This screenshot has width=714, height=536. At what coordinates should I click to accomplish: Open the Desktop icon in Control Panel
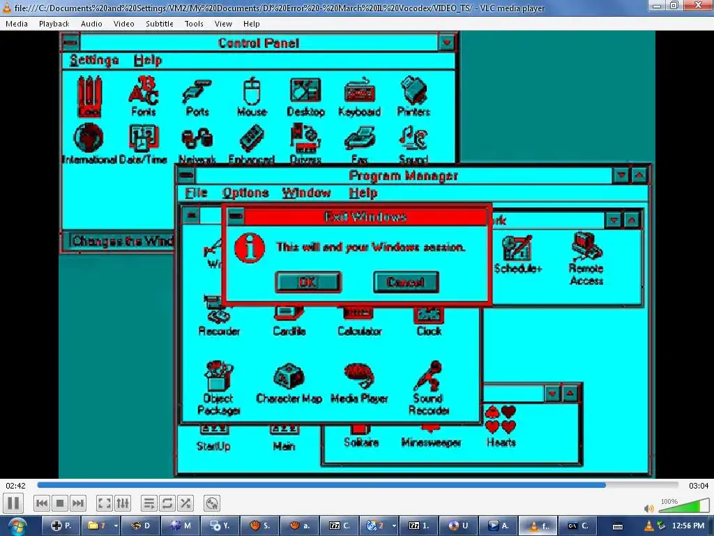305,96
